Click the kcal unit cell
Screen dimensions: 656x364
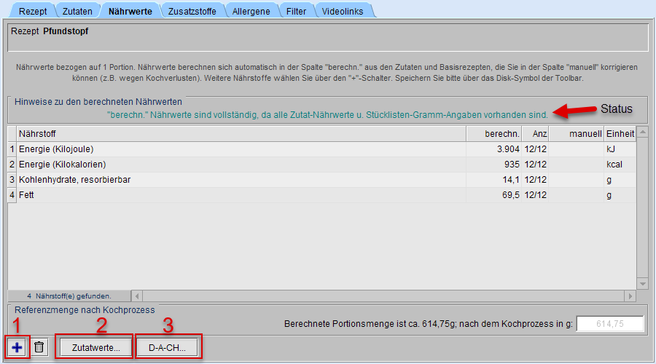[x=620, y=165]
